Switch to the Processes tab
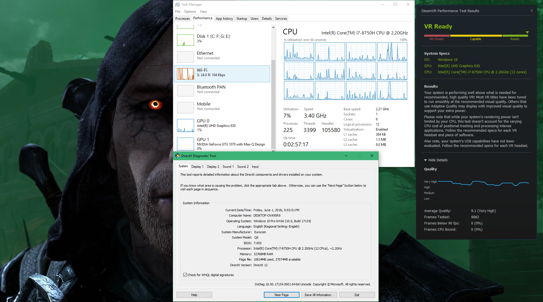543x302 pixels. (182, 19)
